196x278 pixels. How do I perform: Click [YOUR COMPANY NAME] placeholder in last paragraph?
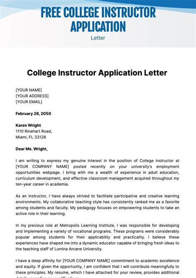click(86, 261)
